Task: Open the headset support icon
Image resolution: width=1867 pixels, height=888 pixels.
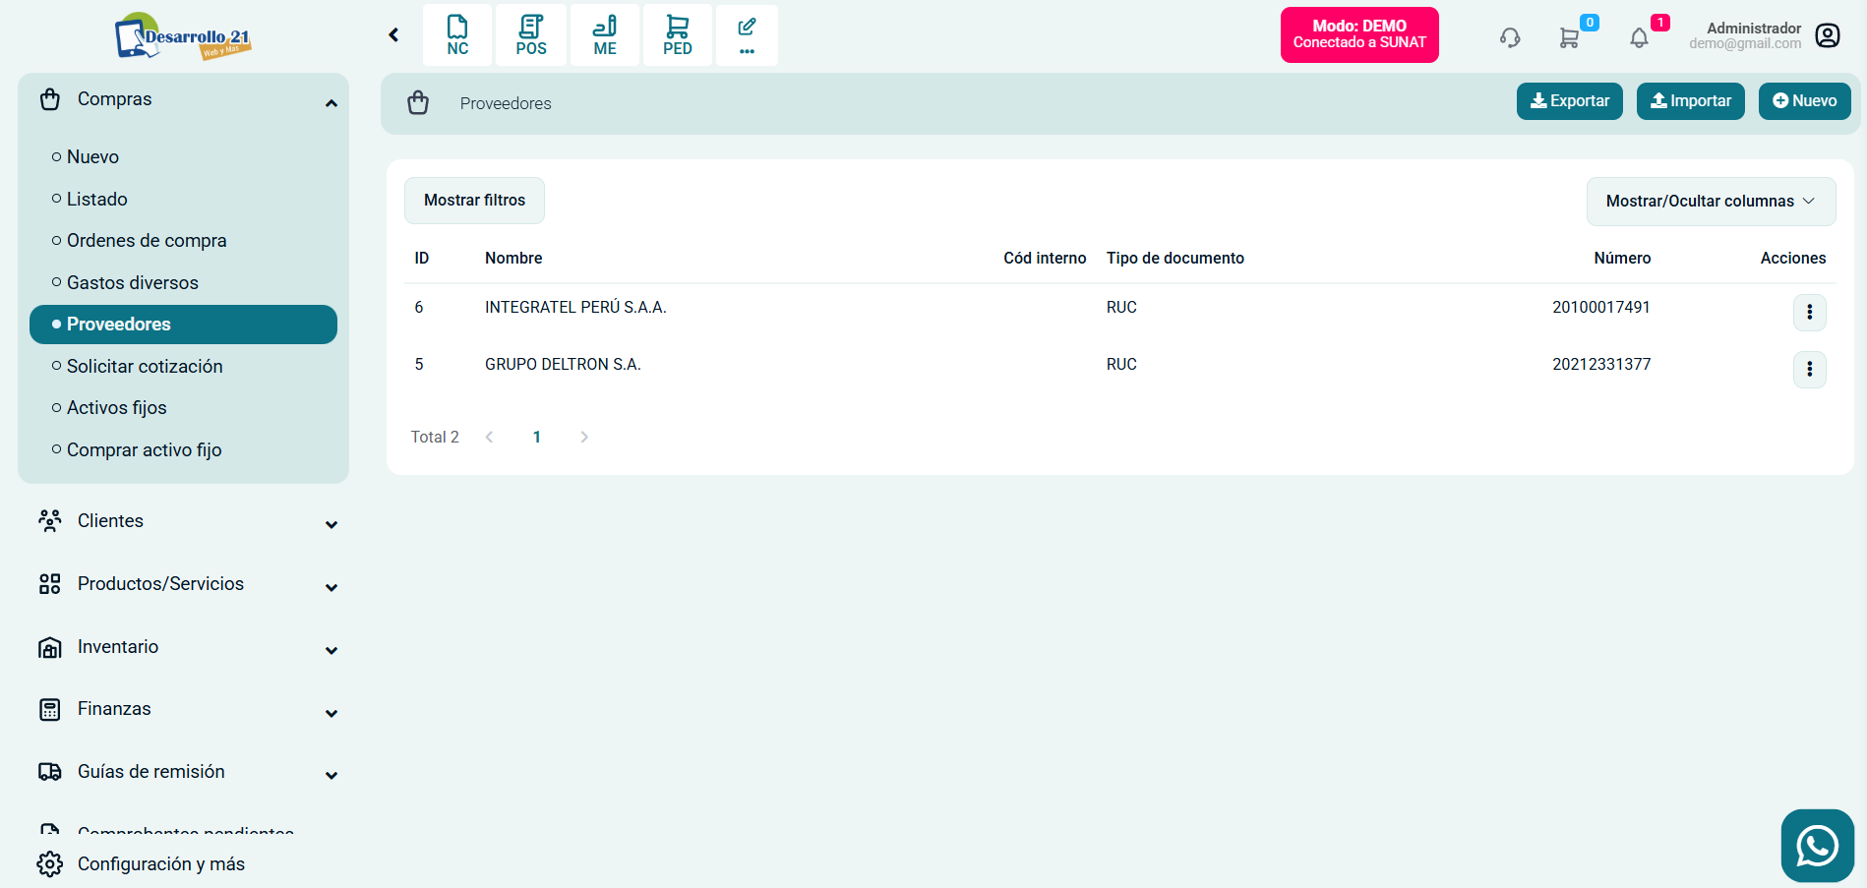Action: coord(1510,38)
